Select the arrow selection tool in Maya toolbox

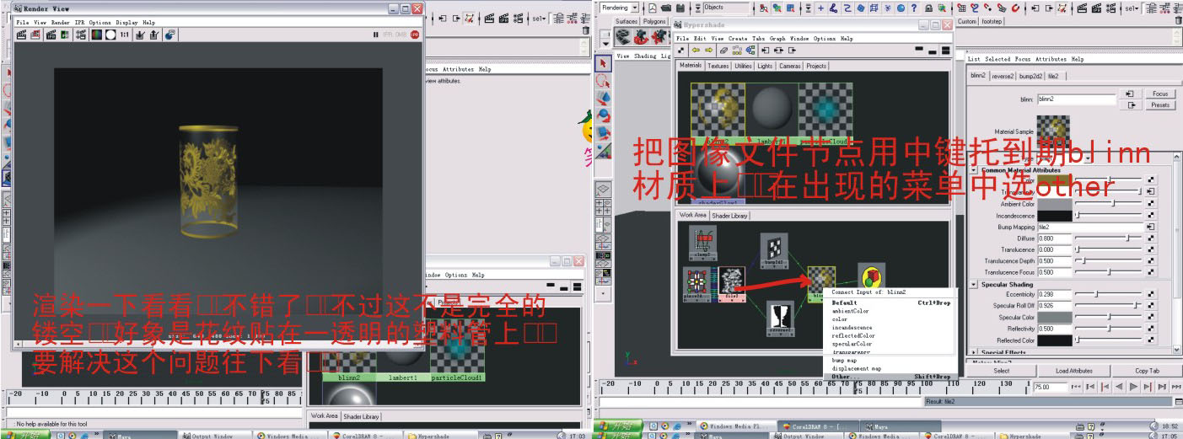tap(603, 64)
